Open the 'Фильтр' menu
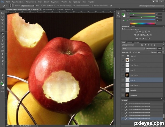The height and width of the screenshot is (127, 165). click(64, 2)
